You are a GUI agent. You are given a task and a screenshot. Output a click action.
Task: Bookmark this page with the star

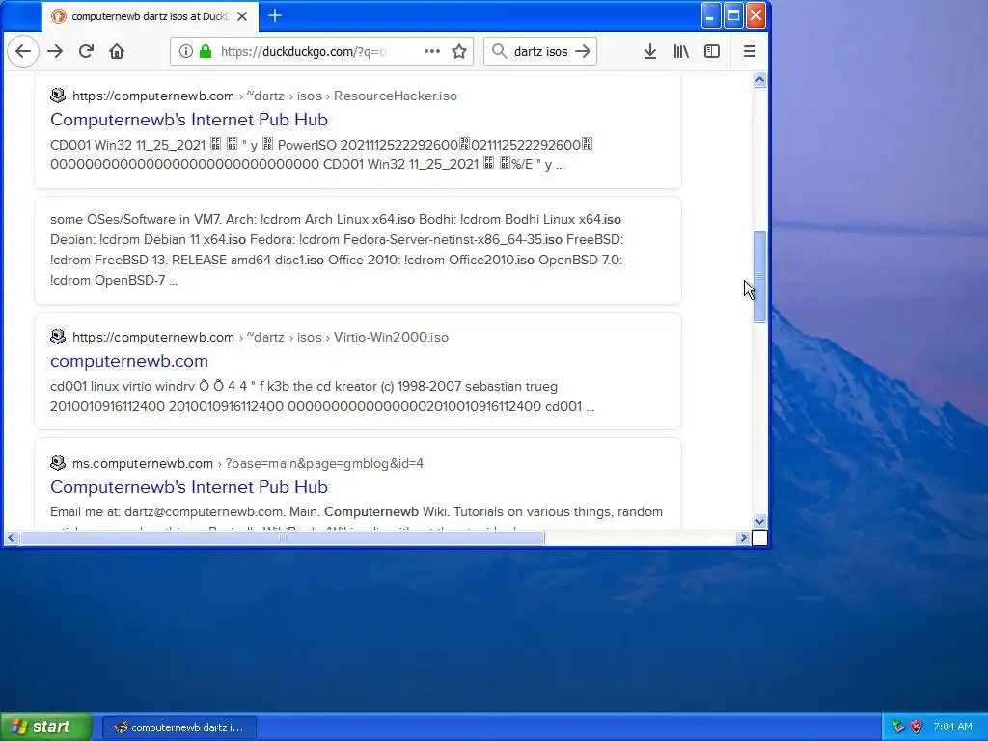459,52
